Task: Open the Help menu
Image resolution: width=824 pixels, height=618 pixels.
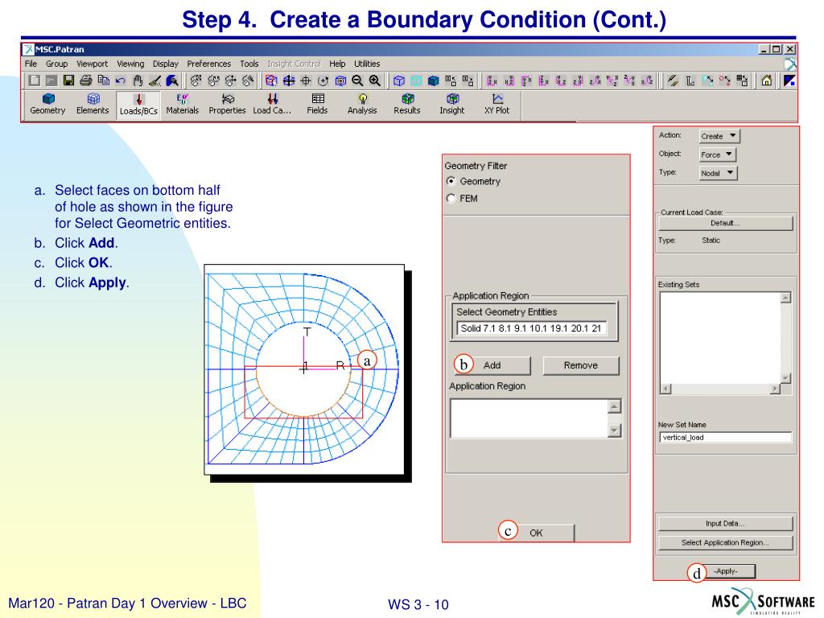Action: (x=337, y=64)
